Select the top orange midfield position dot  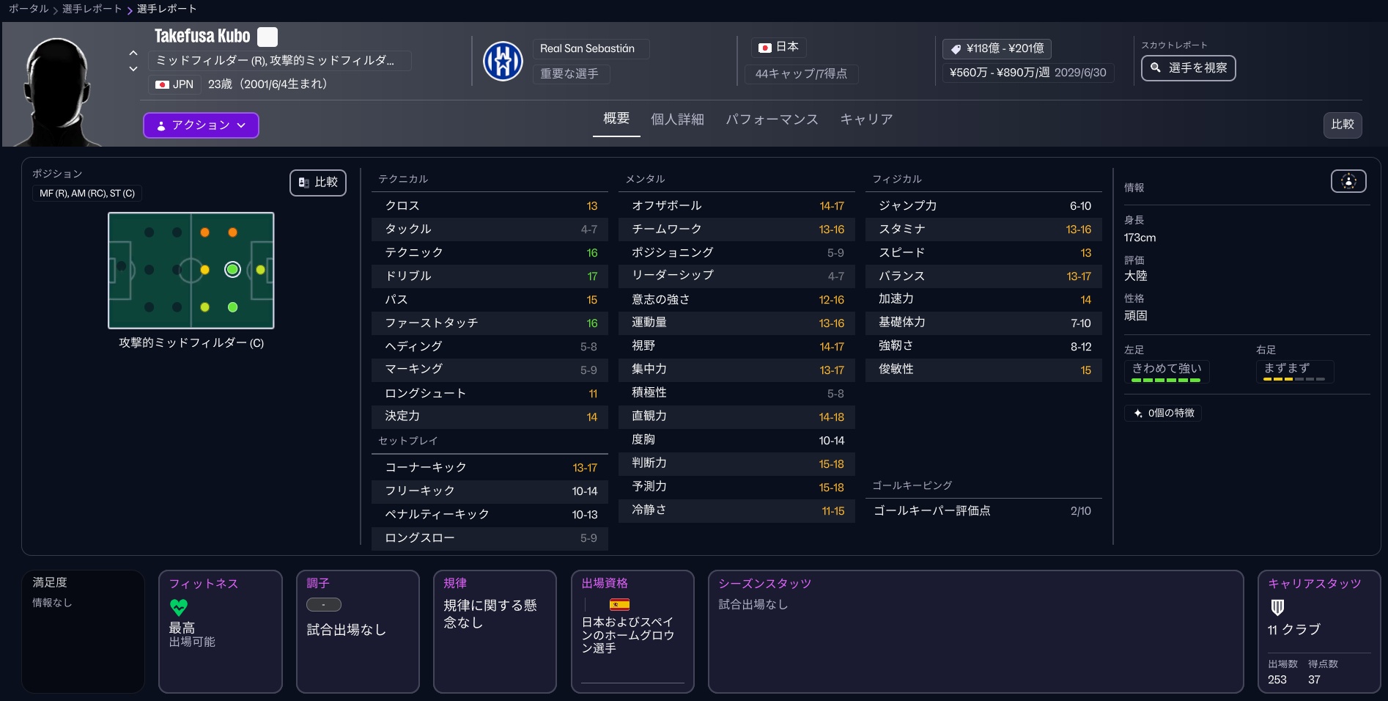[205, 232]
